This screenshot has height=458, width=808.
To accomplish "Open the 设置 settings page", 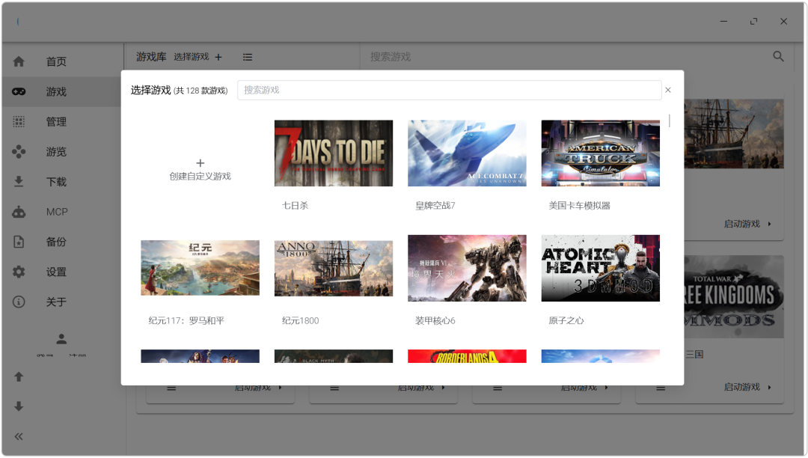I will (x=61, y=272).
